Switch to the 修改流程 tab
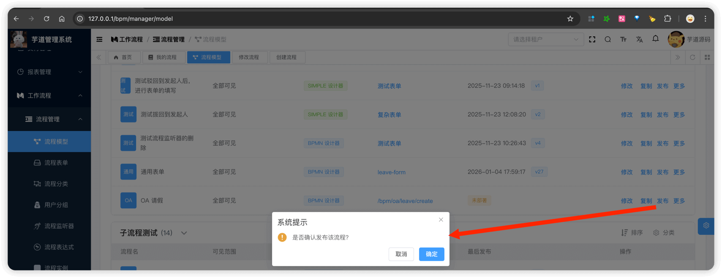 [x=249, y=57]
